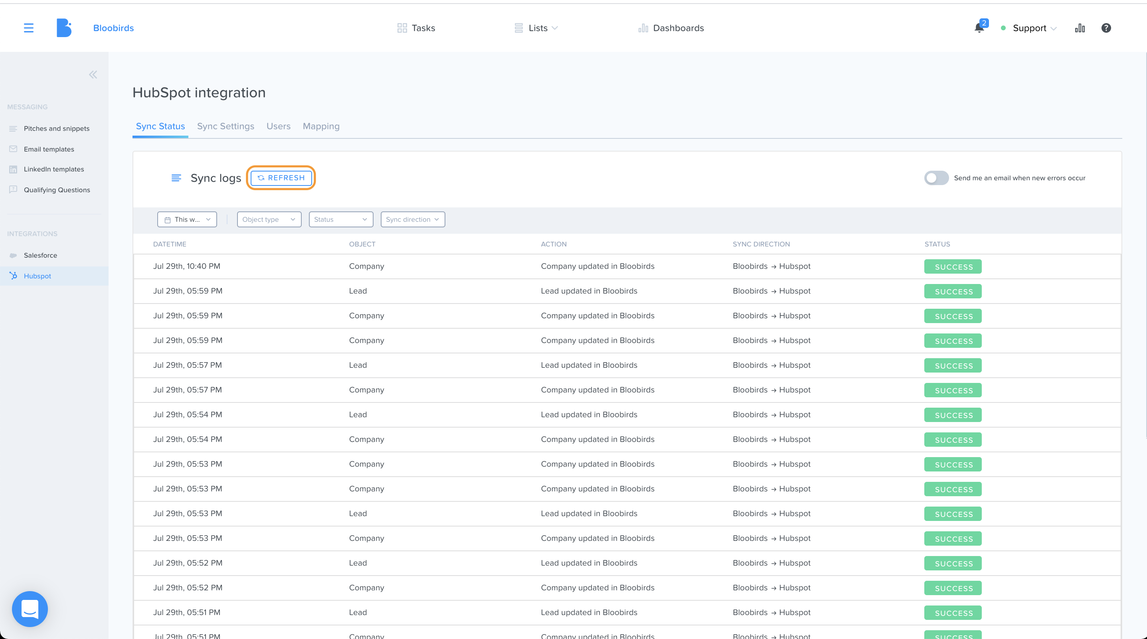1147x639 pixels.
Task: Open Email templates
Action: point(49,149)
